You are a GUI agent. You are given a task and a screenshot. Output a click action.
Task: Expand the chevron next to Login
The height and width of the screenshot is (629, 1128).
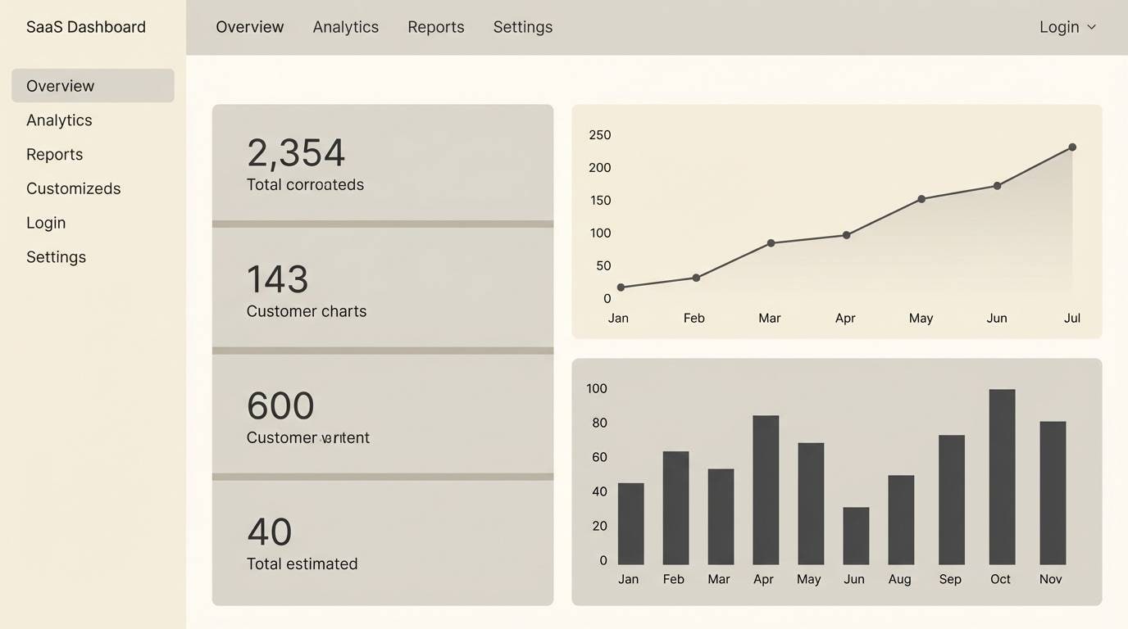1091,27
